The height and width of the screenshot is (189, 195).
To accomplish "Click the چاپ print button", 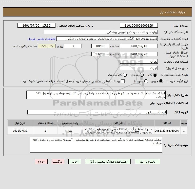I will [x=75, y=162].
